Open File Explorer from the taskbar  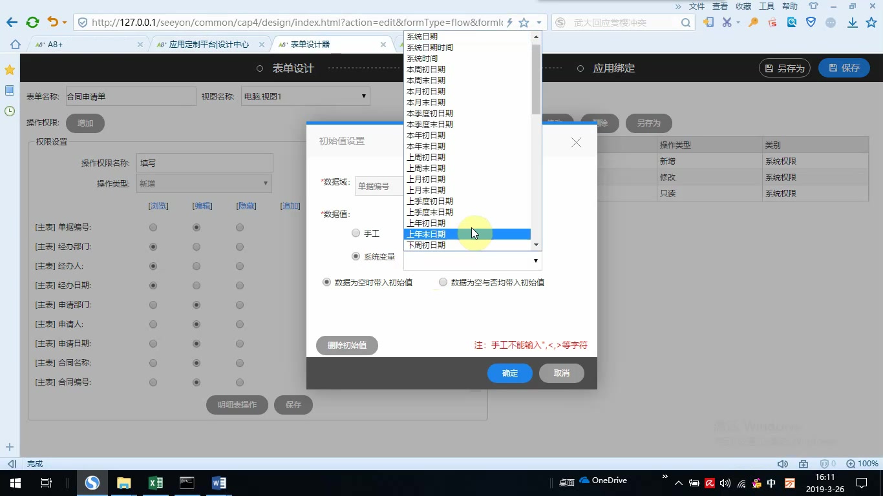pos(123,483)
